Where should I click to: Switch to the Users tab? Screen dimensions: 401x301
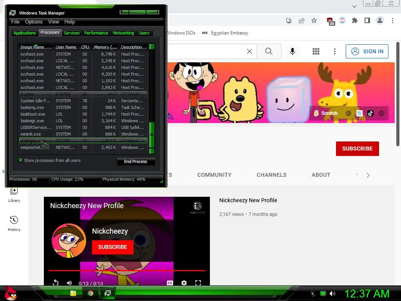coord(144,33)
